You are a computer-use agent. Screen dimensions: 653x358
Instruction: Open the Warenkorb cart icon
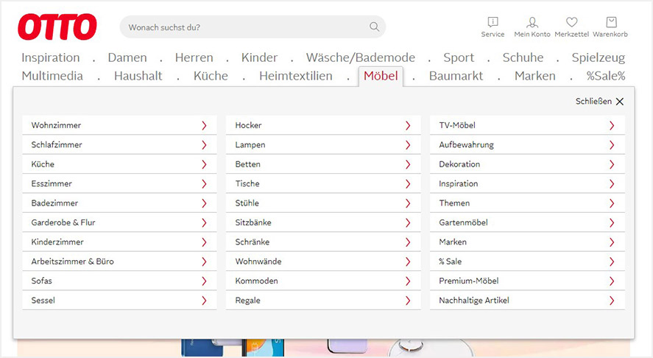611,22
